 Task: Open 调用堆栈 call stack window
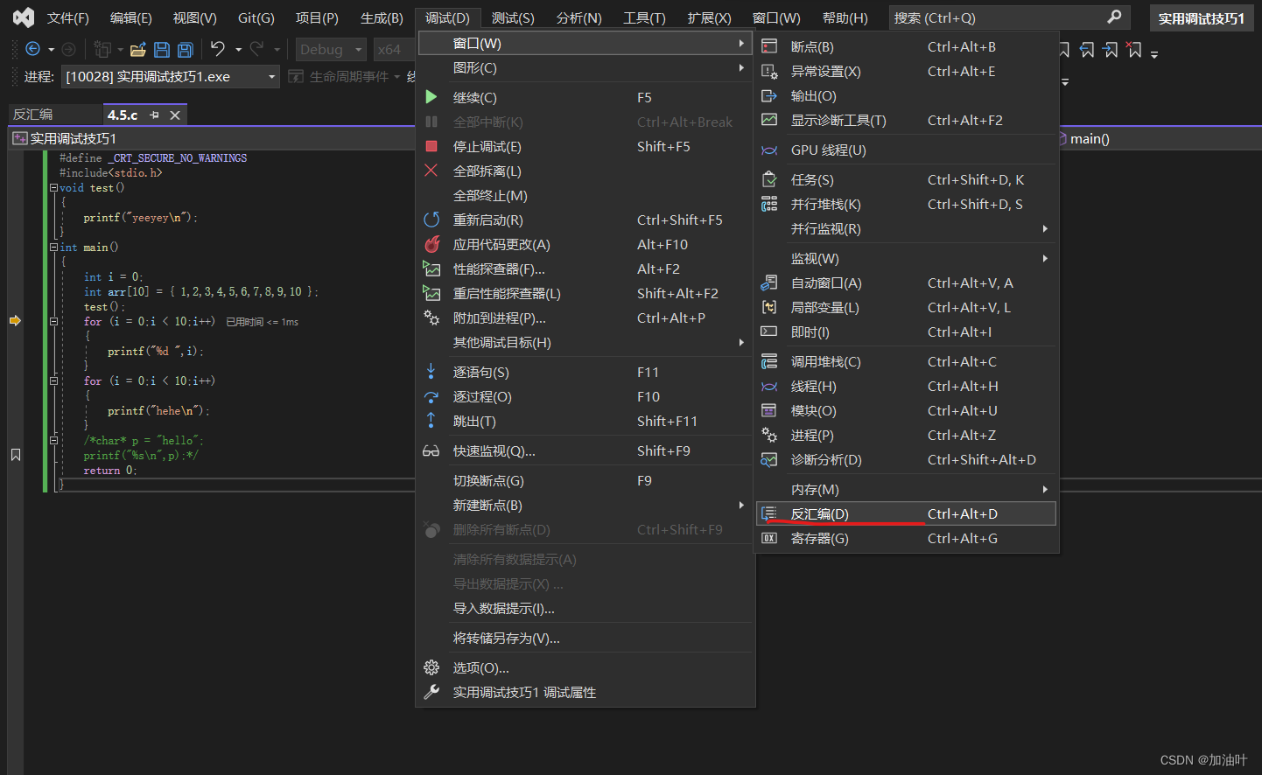[x=906, y=361]
